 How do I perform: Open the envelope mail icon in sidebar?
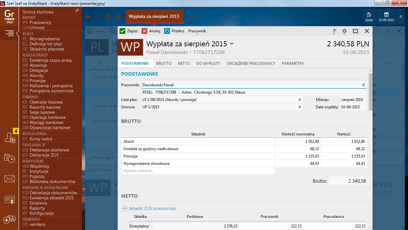(9, 179)
